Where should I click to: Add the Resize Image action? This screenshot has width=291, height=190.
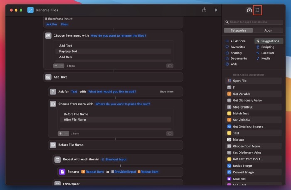coord(254,166)
